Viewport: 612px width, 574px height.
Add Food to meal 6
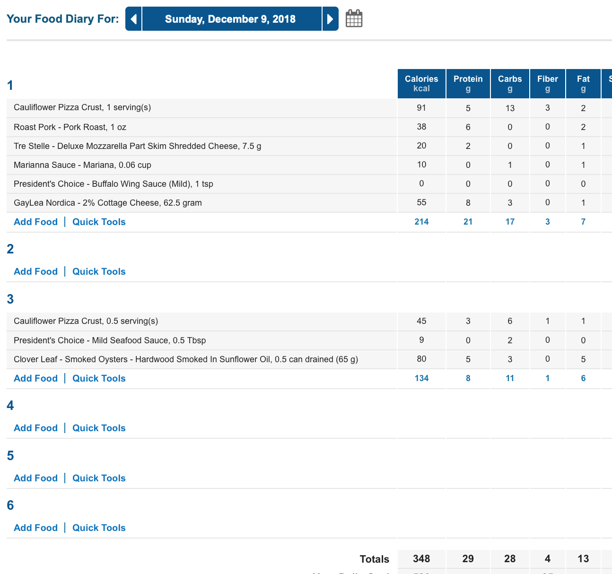coord(35,528)
